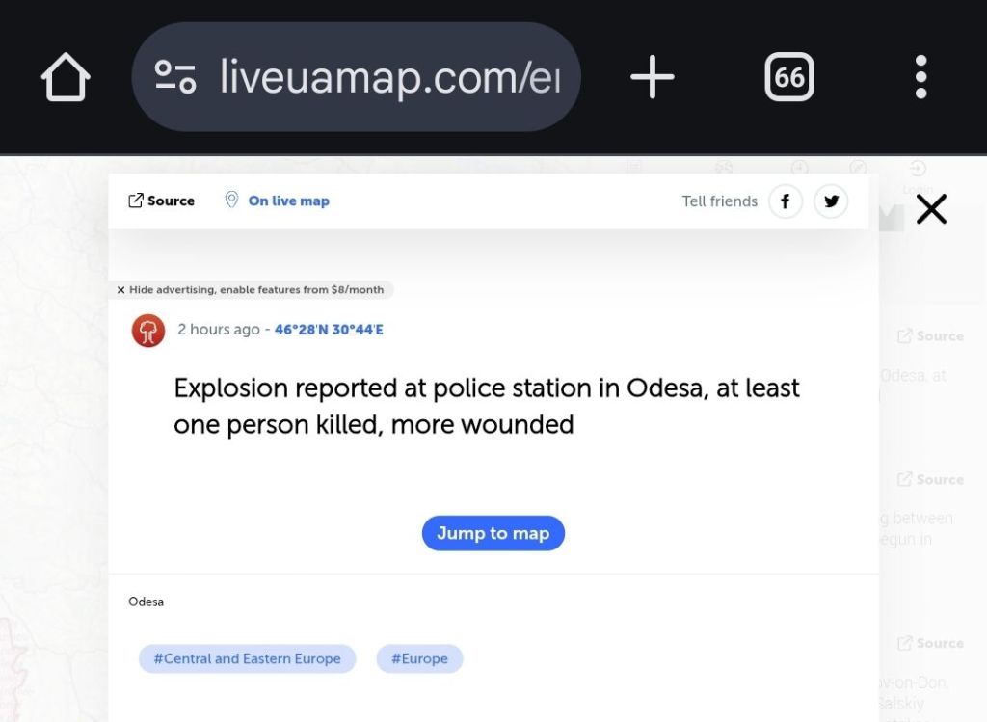Click the Odesa location label
Viewport: 987px width, 722px height.
pos(147,602)
